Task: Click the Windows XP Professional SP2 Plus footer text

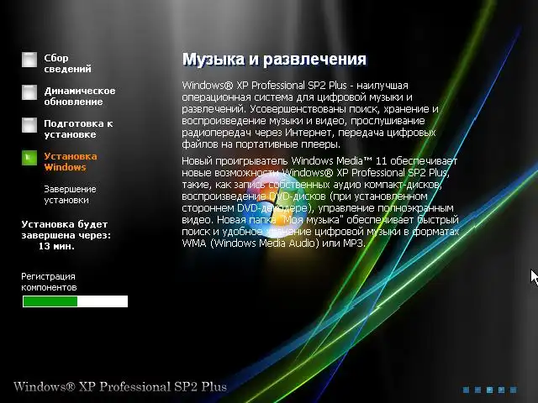Action: pyautogui.click(x=120, y=386)
